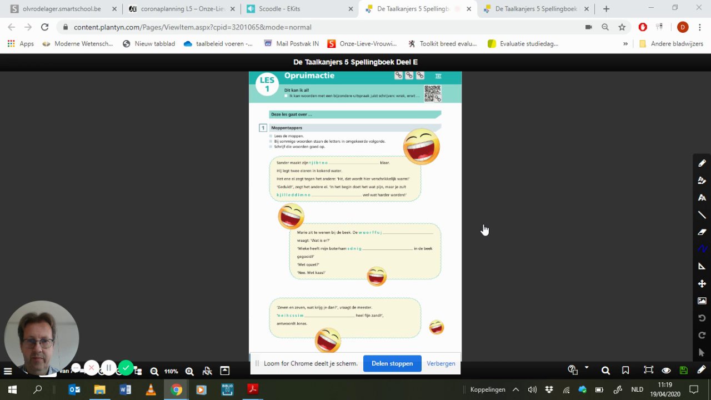Open VLC media player from taskbar

(x=151, y=389)
